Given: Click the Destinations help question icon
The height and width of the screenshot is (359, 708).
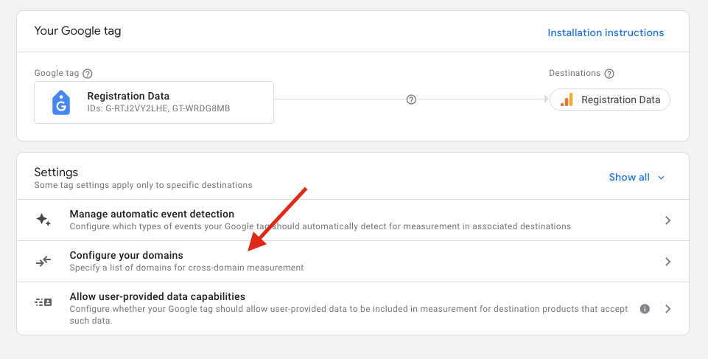Looking at the screenshot, I should pos(609,74).
